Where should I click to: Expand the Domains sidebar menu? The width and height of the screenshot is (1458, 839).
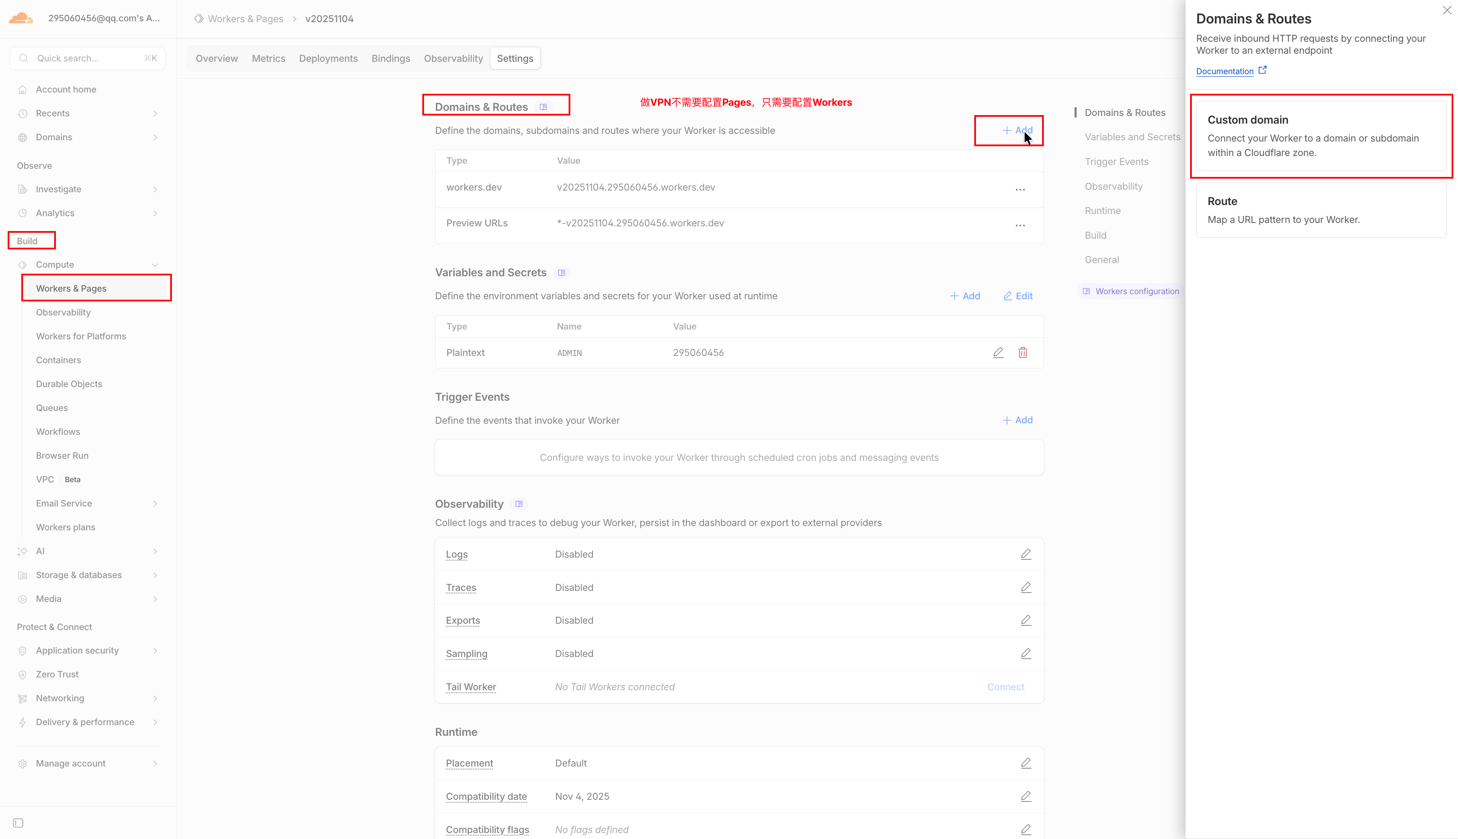tap(155, 137)
